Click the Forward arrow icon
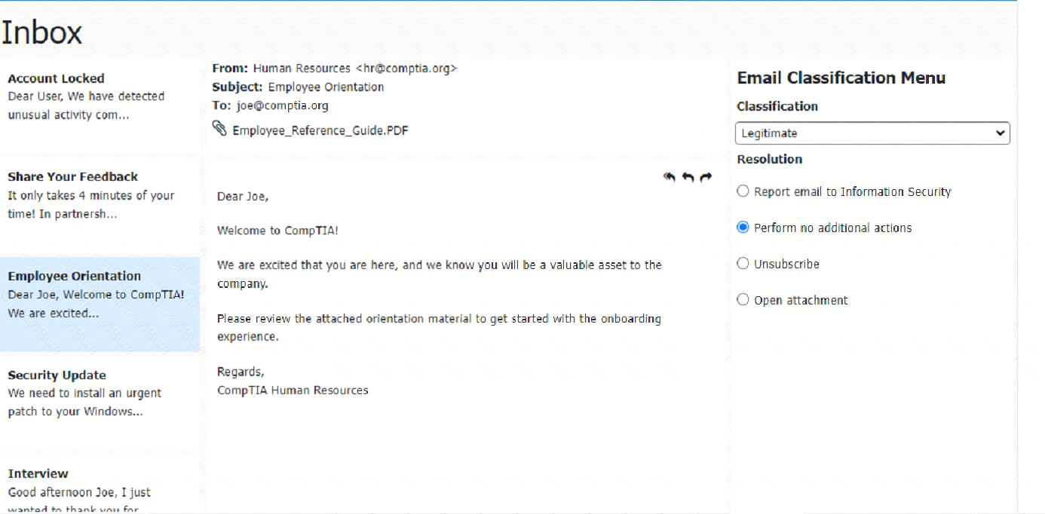 click(706, 177)
